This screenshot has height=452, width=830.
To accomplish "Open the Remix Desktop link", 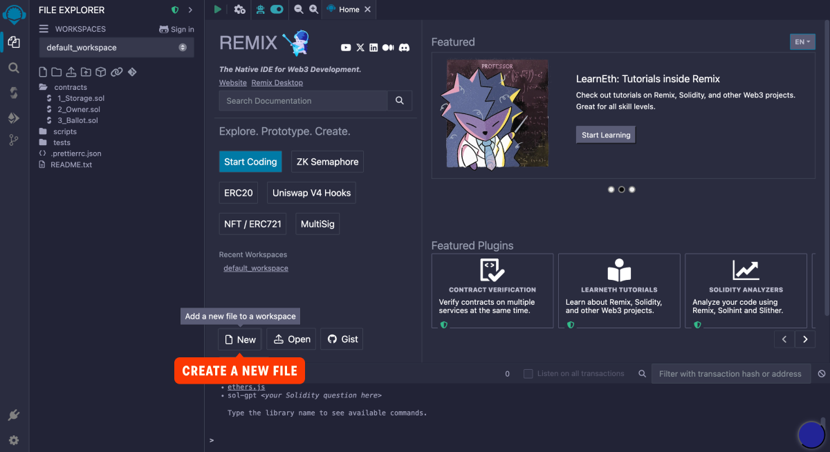I will coord(277,82).
